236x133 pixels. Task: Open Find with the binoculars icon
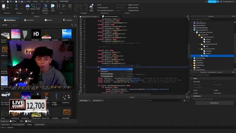point(28,6)
